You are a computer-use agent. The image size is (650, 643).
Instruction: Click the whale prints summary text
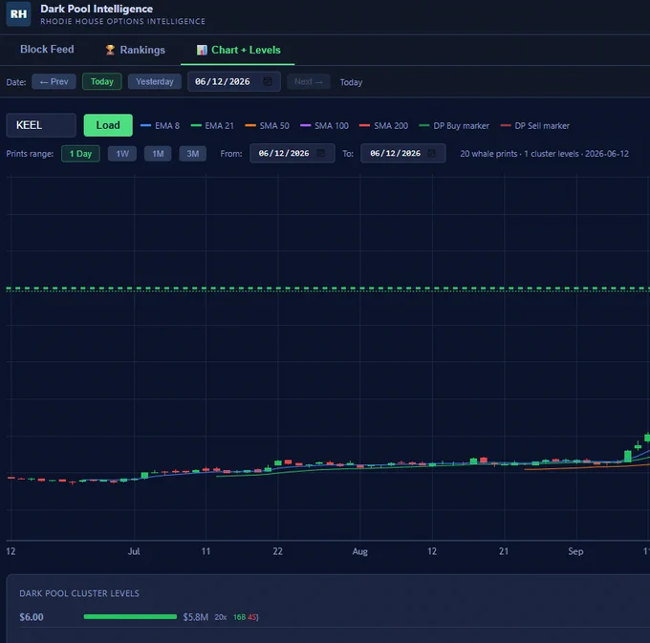point(544,154)
